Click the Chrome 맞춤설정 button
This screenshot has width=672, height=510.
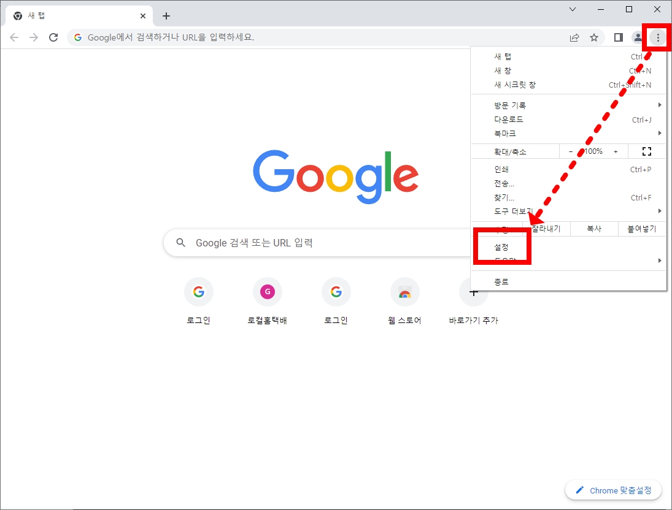pos(613,490)
